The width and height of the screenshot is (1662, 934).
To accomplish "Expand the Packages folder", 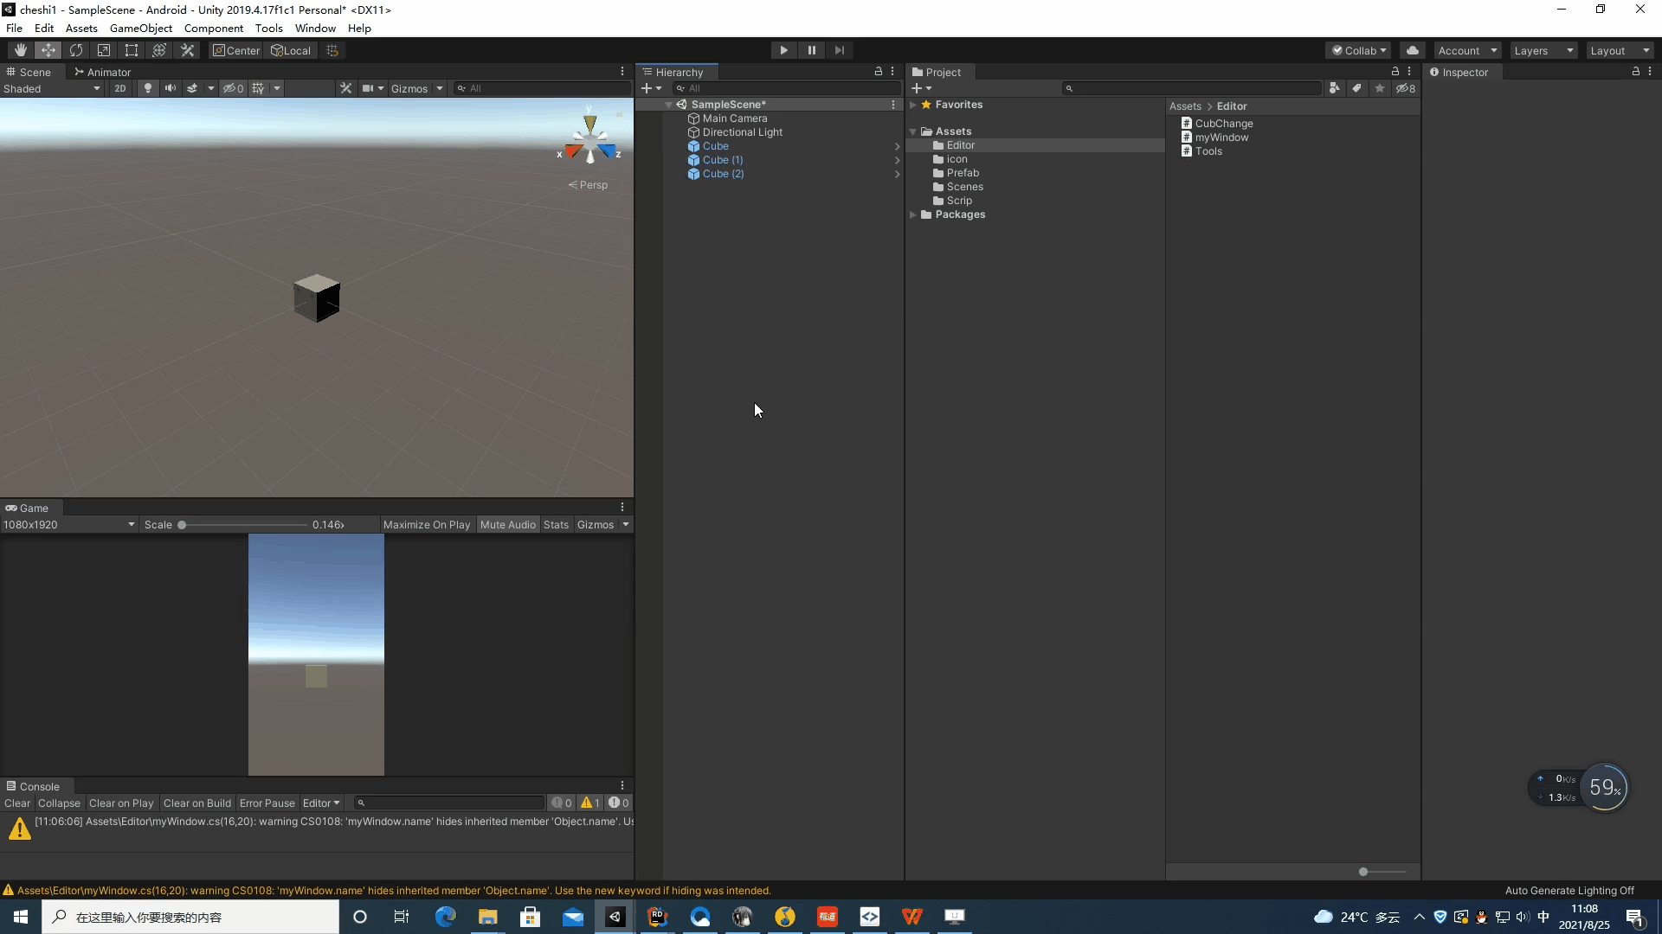I will pyautogui.click(x=913, y=214).
